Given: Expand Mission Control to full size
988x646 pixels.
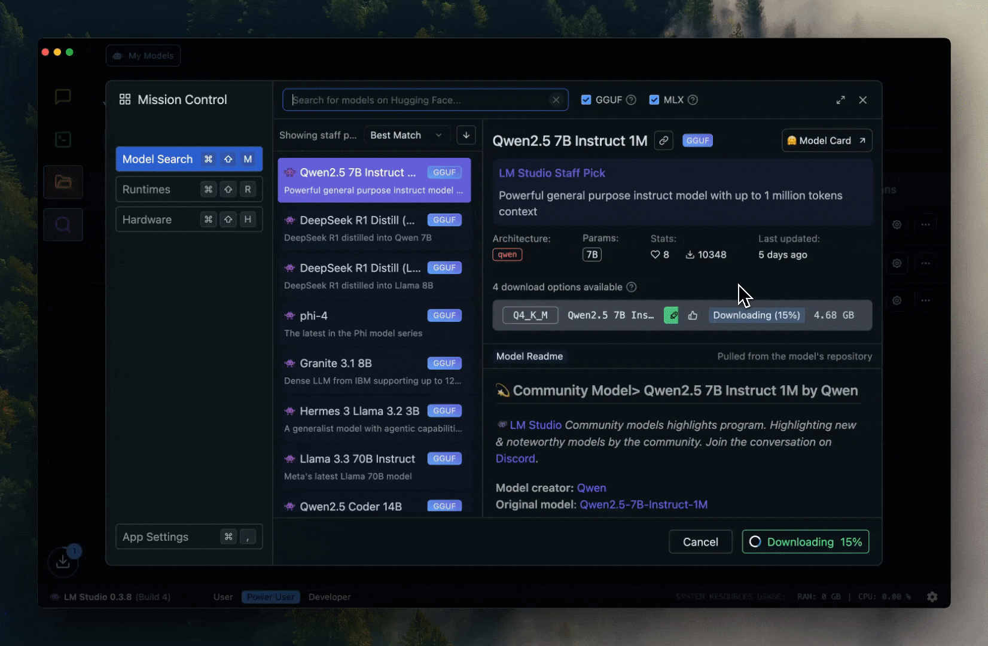Looking at the screenshot, I should tap(840, 100).
